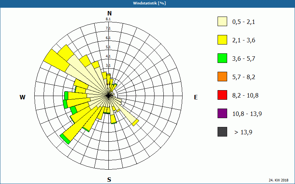This screenshot has width=295, height=184.
Task: Click the green tip of the longest southwest bar
Action: [x=65, y=139]
